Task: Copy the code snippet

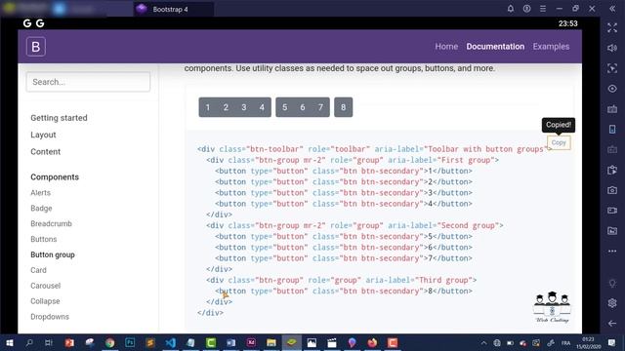Action: [x=559, y=142]
